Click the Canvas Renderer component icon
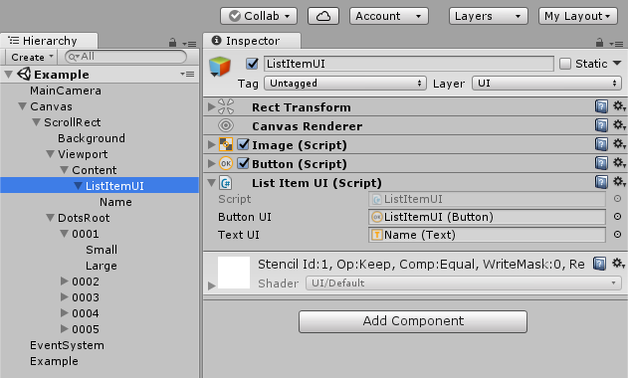The width and height of the screenshot is (628, 378). point(226,125)
